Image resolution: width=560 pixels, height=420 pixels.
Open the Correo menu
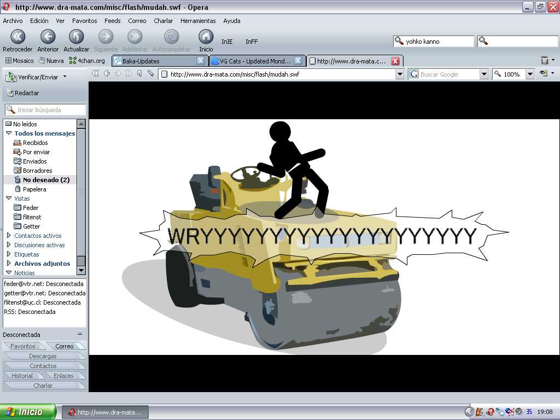click(137, 21)
